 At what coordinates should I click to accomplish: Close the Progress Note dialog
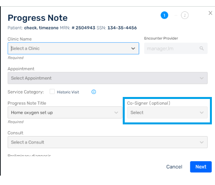[210, 13]
